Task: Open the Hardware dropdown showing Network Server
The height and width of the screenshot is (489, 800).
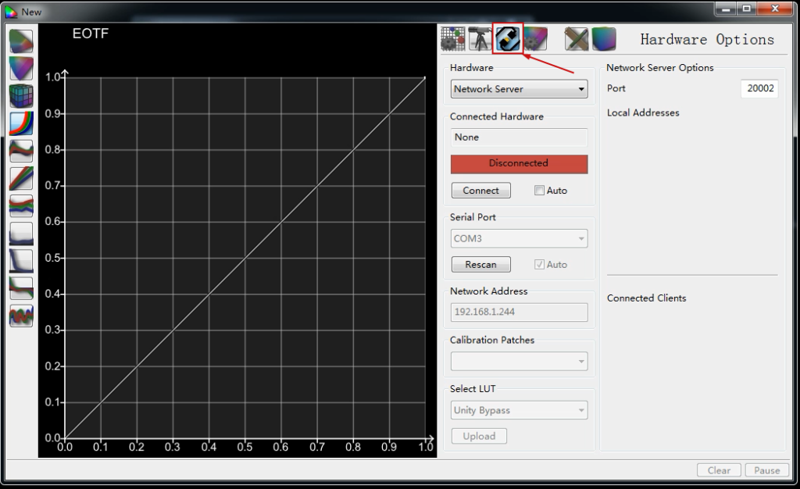Action: pos(519,89)
